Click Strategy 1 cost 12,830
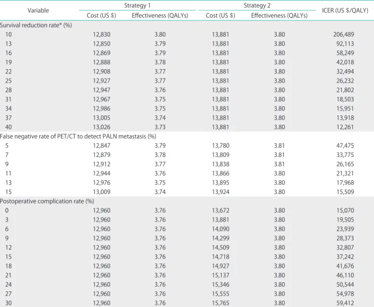Screen dimensions: 374x307 point(102,35)
